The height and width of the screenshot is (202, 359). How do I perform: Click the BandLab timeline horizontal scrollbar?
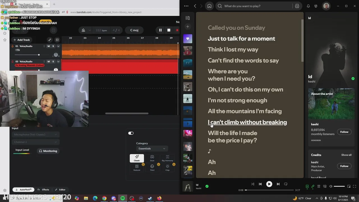tap(127, 113)
